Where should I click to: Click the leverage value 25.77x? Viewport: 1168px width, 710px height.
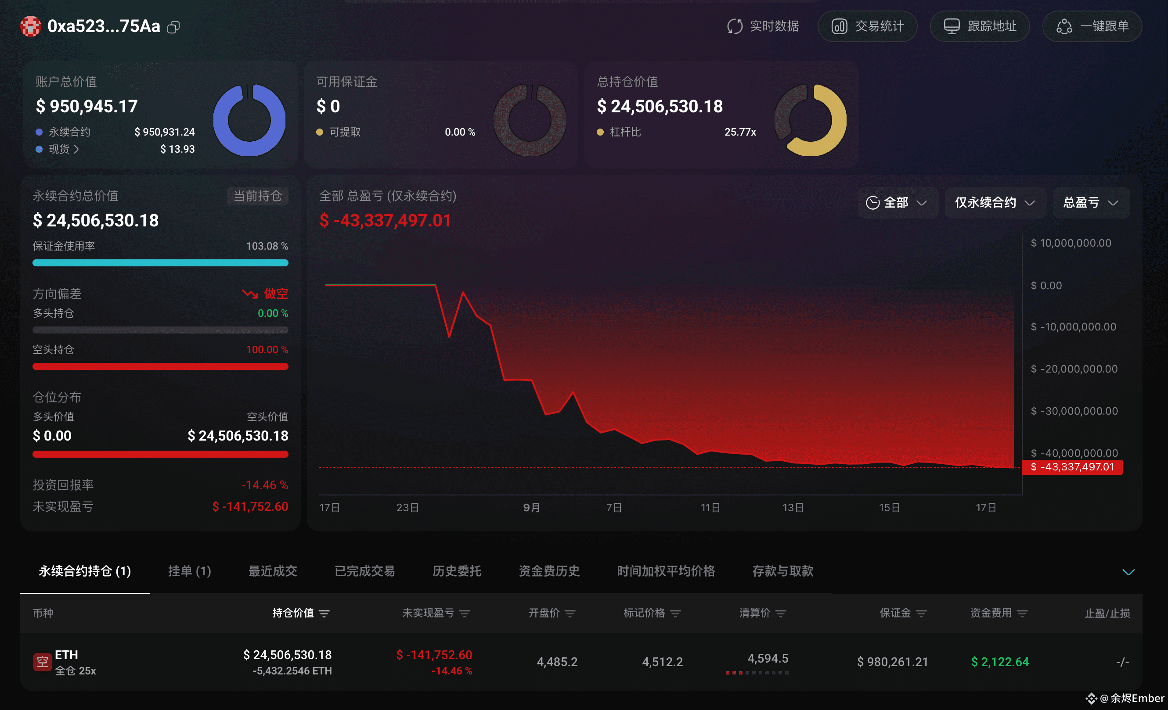point(740,132)
